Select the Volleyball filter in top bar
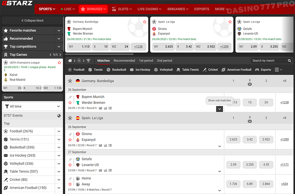 click(163, 70)
